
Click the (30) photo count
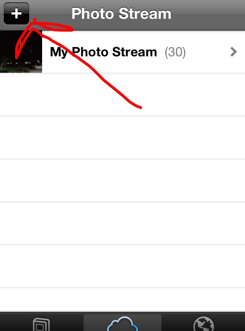[x=175, y=52]
